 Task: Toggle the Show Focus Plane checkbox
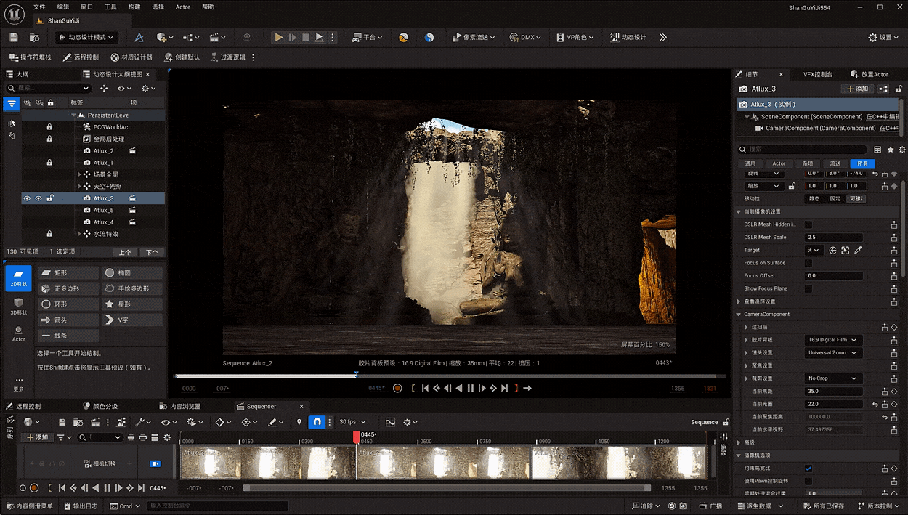808,288
